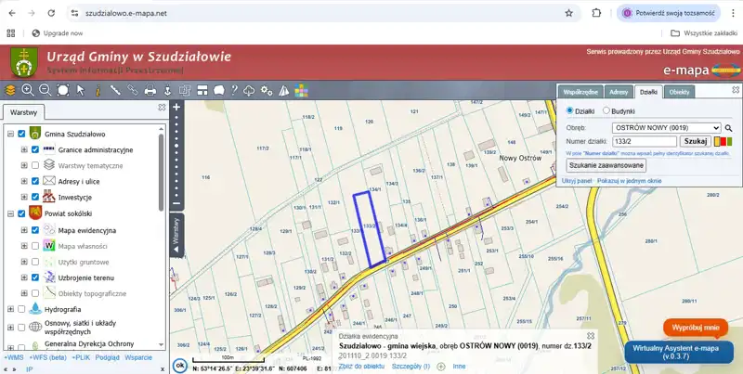Screen dimensions: 743x374
Task: Enable the Mapa własności checkbox
Action: 35,246
